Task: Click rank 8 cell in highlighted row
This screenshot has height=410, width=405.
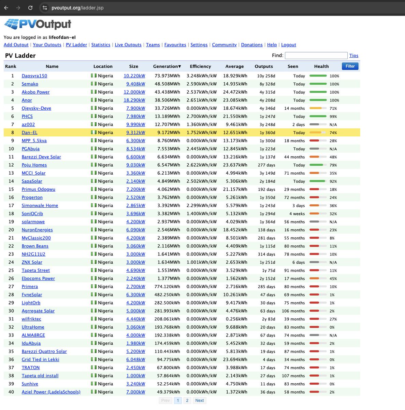Action: pyautogui.click(x=13, y=133)
